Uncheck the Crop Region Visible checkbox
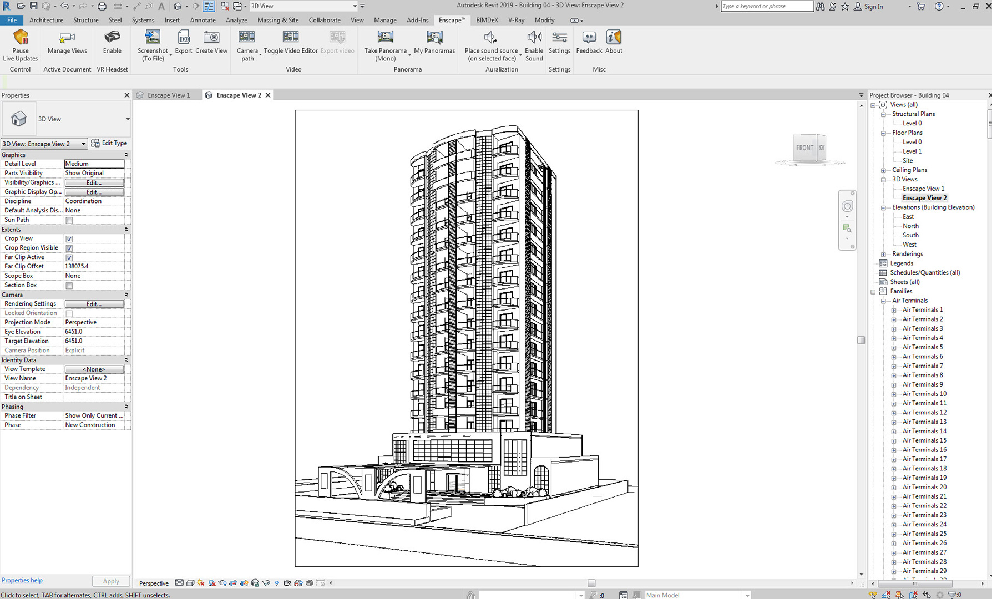992x599 pixels. click(x=69, y=248)
